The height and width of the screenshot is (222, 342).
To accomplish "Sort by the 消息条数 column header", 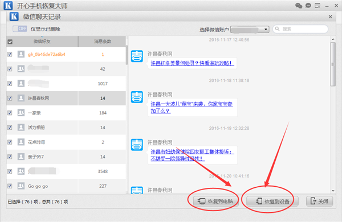I will pos(102,42).
